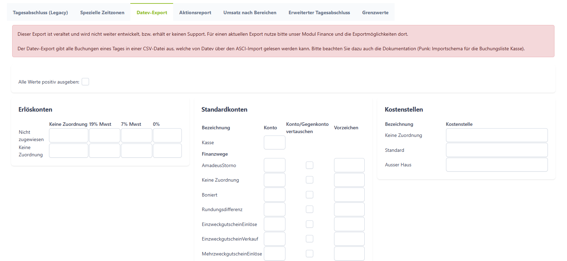Click the 'Ausser Haus' label
This screenshot has width=567, height=261.
(x=398, y=165)
